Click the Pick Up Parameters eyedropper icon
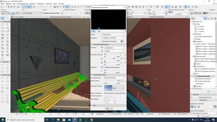This screenshot has width=217, height=122. point(12,7)
